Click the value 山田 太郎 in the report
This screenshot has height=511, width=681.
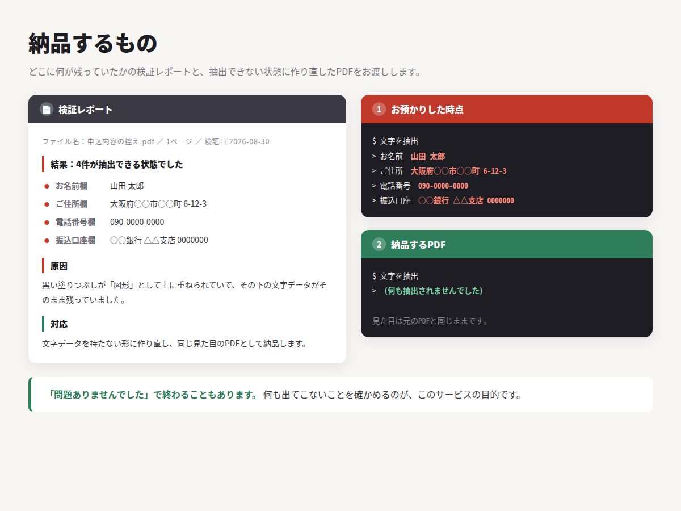[x=127, y=186]
